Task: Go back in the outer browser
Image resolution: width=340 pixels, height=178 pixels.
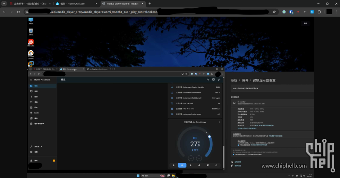Action: (x=5, y=12)
